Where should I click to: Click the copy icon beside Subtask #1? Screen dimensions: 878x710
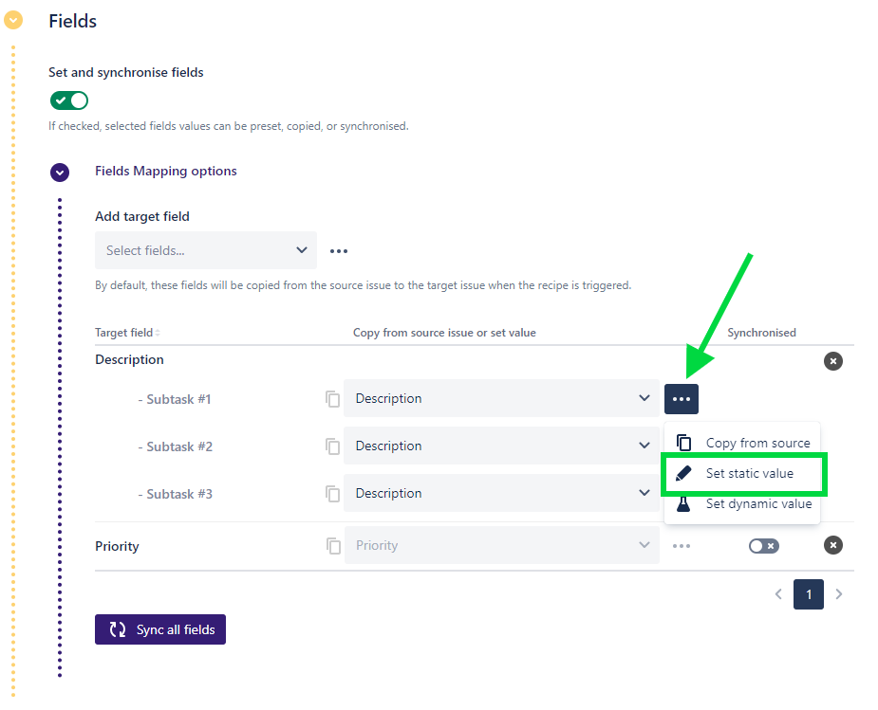(332, 399)
